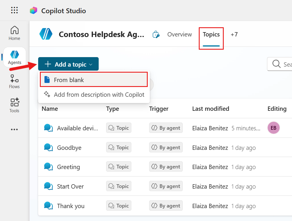Click the Copilot Studio logo icon
Viewport: 292px width, 221px height.
point(33,10)
